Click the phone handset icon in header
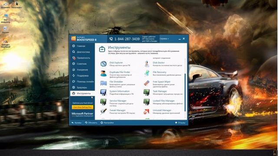Screen dimensions: 278x156 [x=111, y=39]
